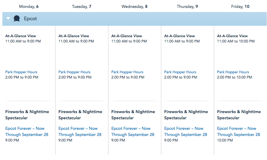Open Thursday's Park Hopper Hours link

tap(180, 72)
